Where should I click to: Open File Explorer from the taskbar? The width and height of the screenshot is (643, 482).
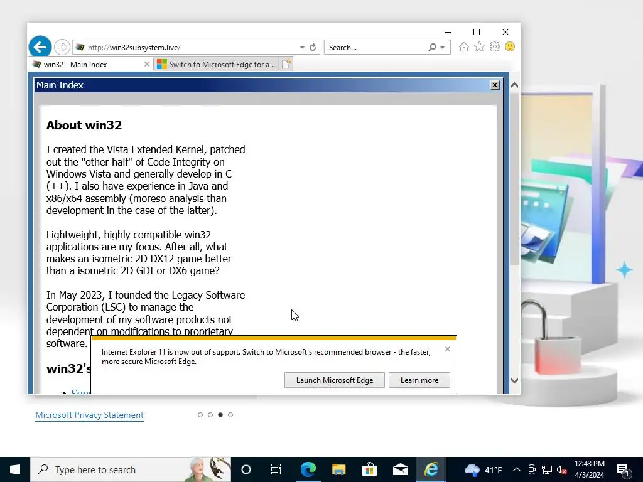click(x=338, y=469)
